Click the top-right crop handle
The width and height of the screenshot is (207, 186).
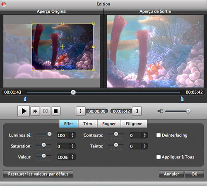(93, 24)
